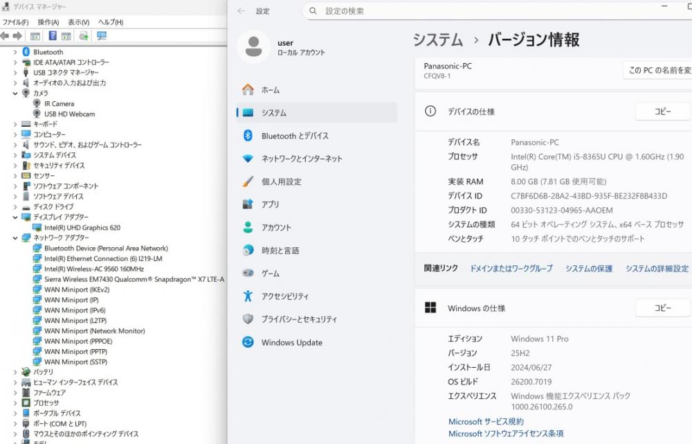Click the user account avatar
The image size is (692, 444).
pos(253,47)
